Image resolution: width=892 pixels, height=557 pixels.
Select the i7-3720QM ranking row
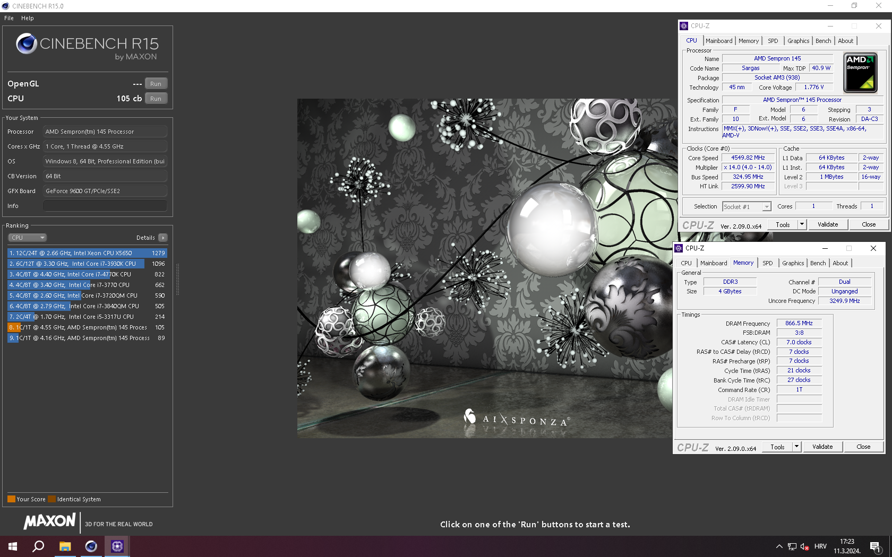click(87, 295)
